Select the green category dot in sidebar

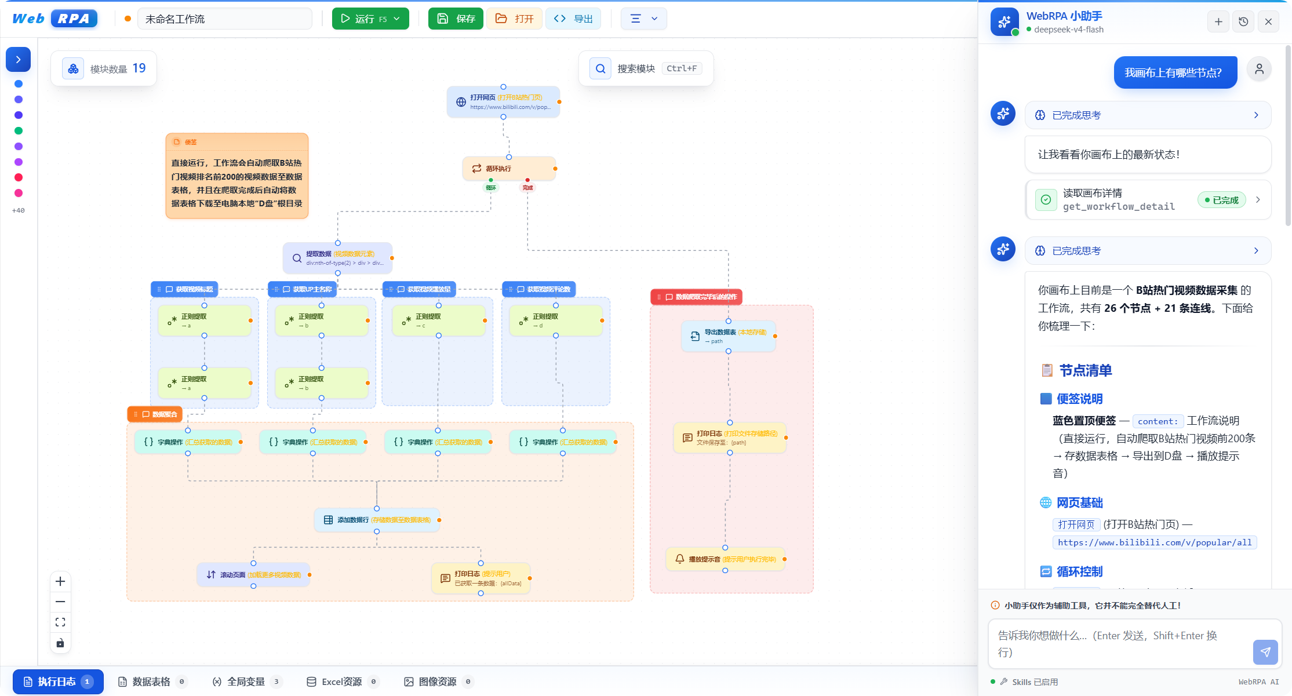(x=19, y=130)
